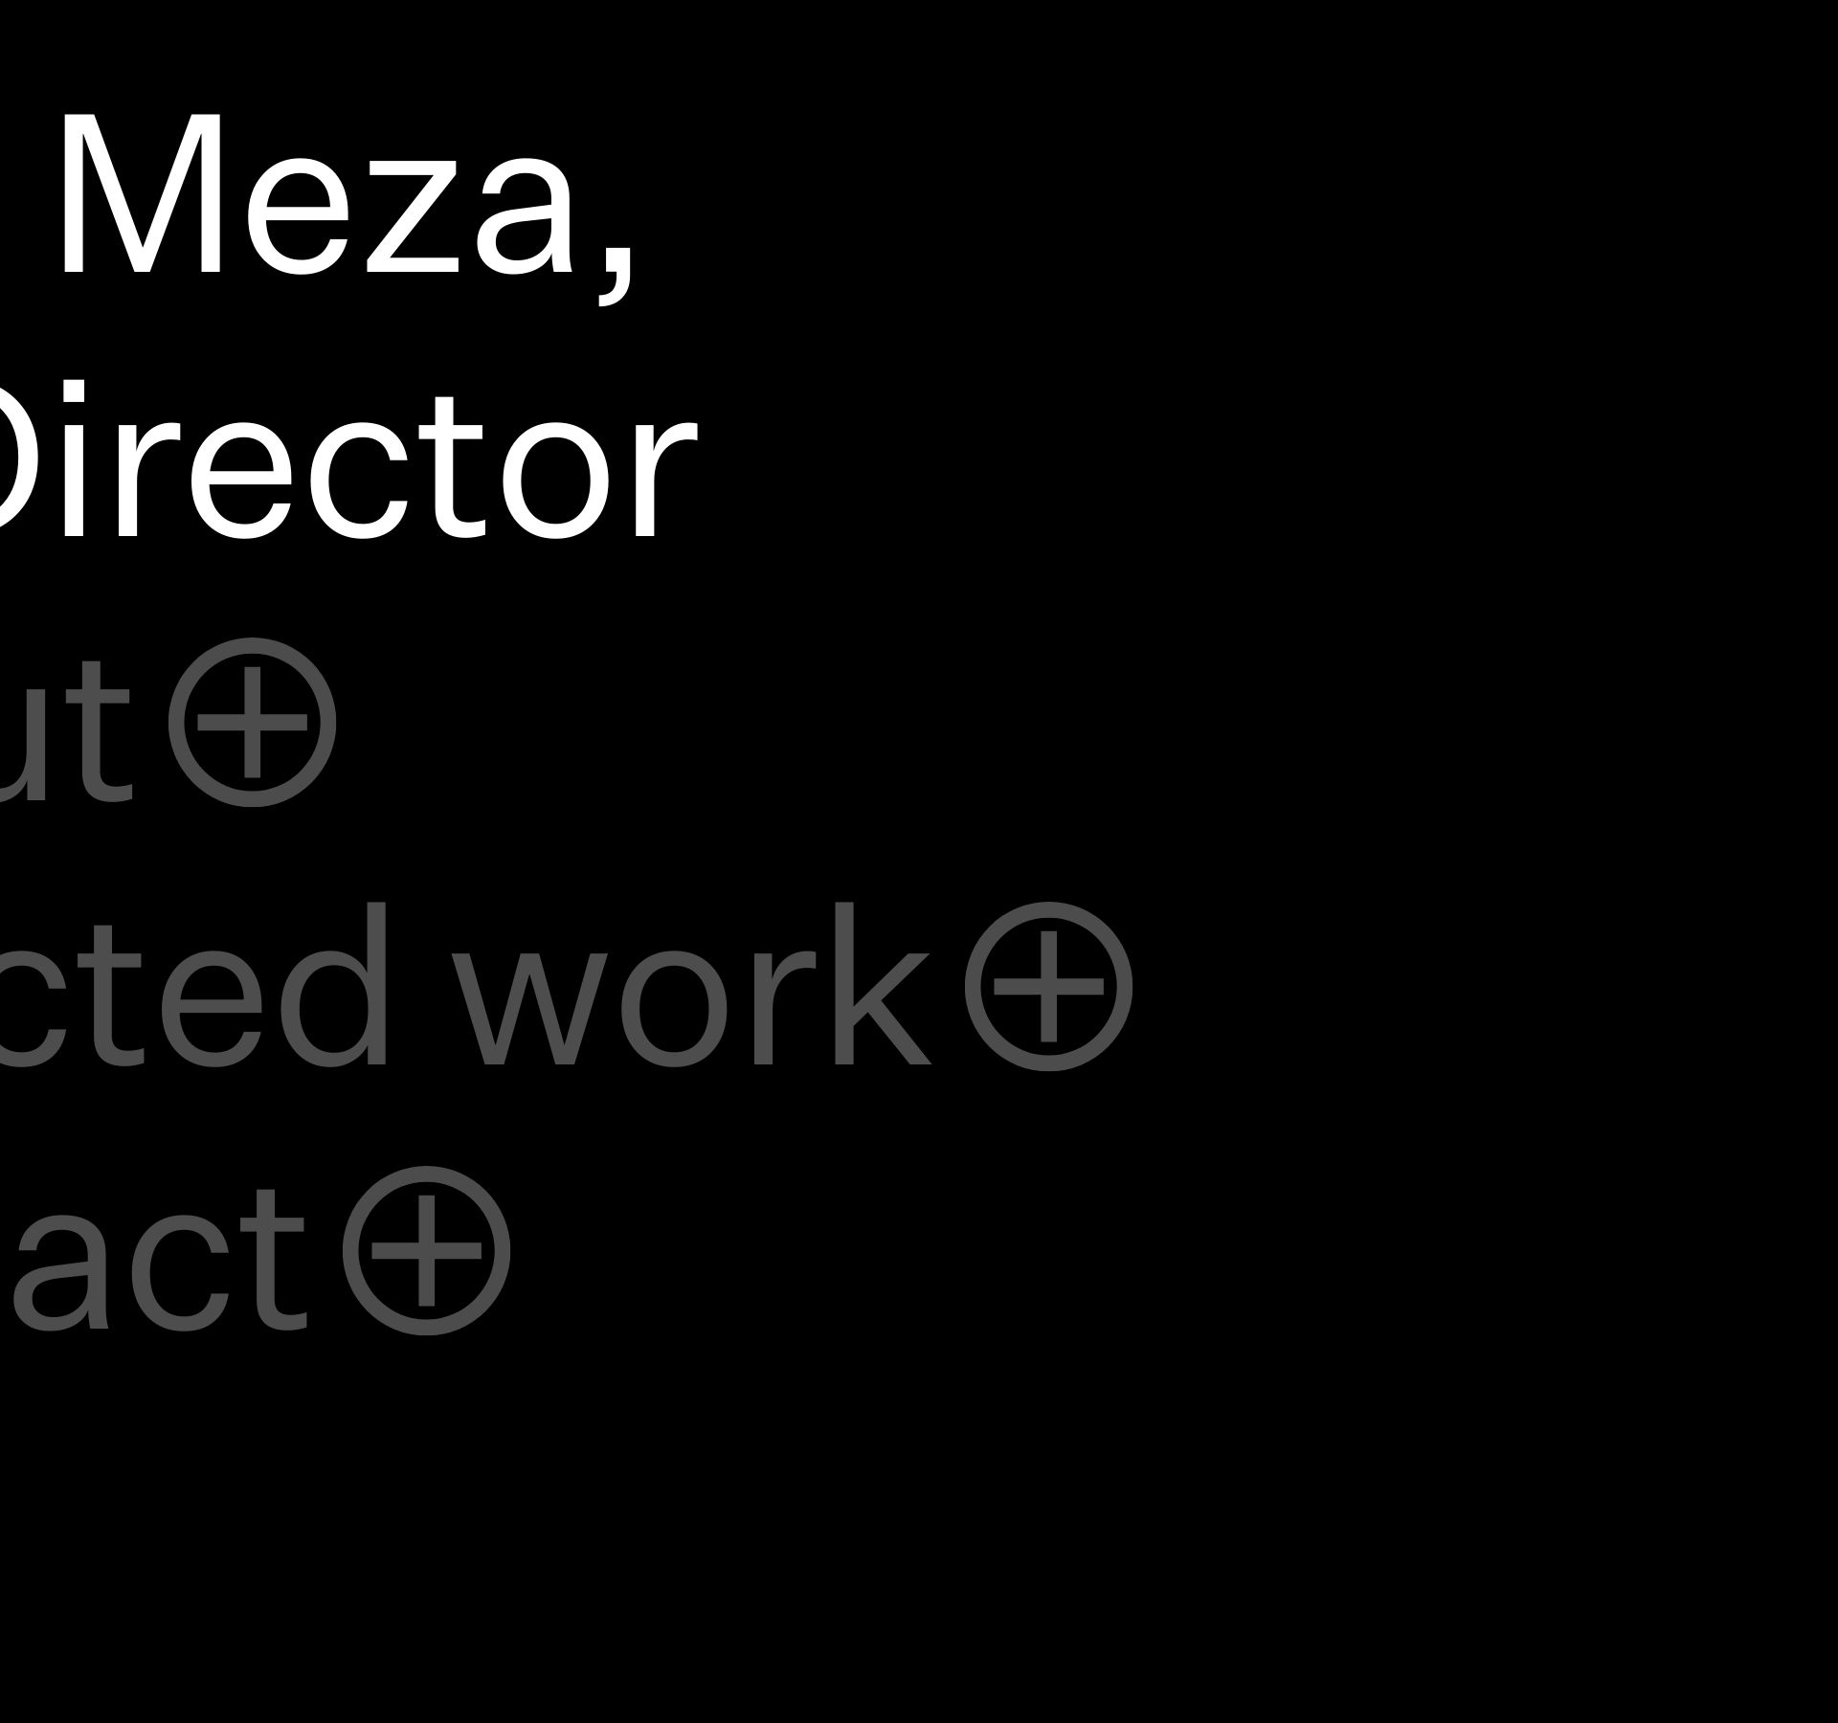Toggle the Contact accordion open with its plus
1838x1723 pixels.
[427, 1249]
